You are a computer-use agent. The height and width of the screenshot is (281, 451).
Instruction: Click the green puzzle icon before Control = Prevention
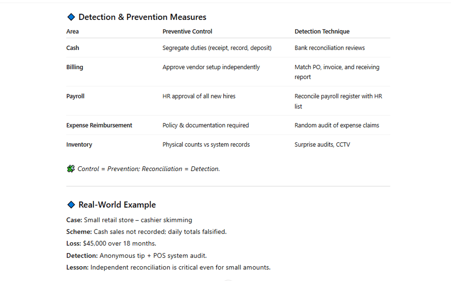point(71,169)
